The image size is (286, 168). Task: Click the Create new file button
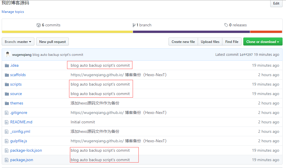click(x=183, y=42)
